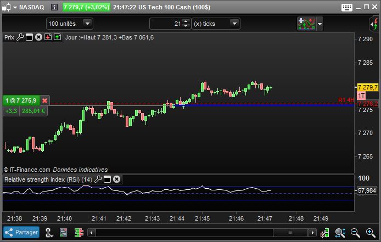The height and width of the screenshot is (242, 381).
Task: Move Prix panel down with red arrow
Action: tap(48, 37)
